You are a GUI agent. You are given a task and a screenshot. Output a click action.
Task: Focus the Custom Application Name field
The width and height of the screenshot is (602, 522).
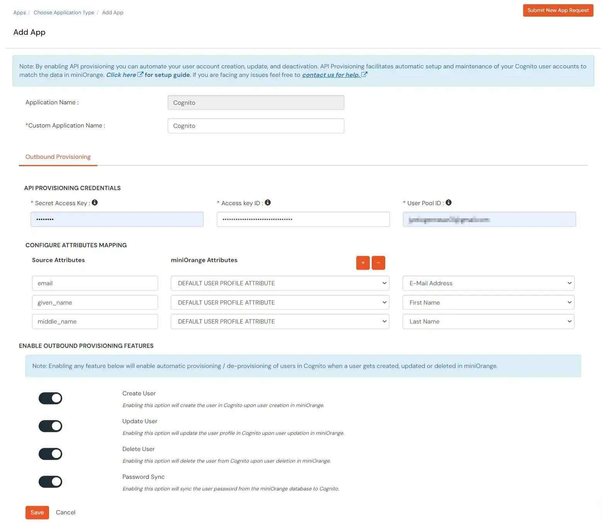pyautogui.click(x=256, y=126)
